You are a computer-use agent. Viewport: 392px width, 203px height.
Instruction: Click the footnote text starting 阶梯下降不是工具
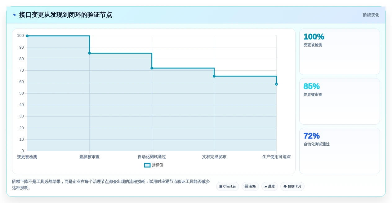tap(111, 185)
